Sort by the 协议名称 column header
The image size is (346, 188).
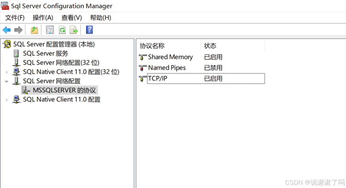coord(152,46)
